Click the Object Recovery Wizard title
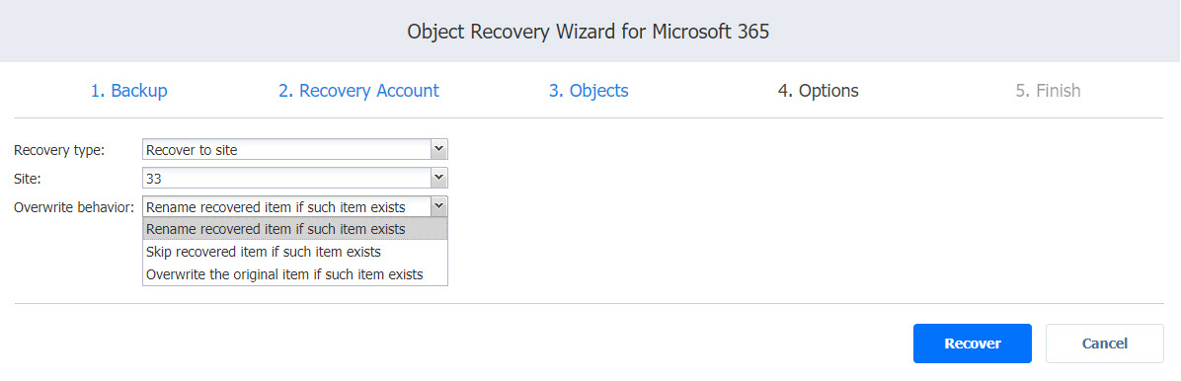Image resolution: width=1181 pixels, height=381 pixels. 589,32
